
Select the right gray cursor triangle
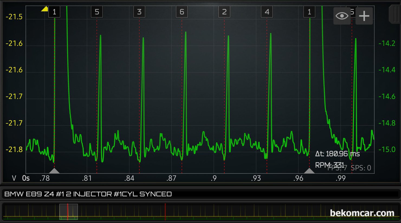[309, 171]
